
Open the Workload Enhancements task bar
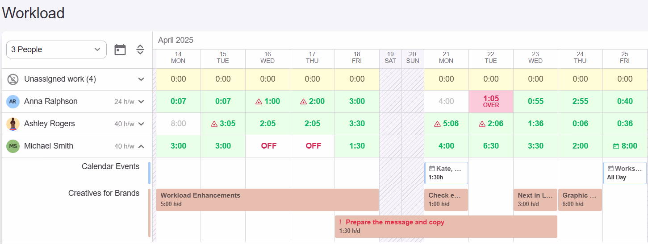268,200
